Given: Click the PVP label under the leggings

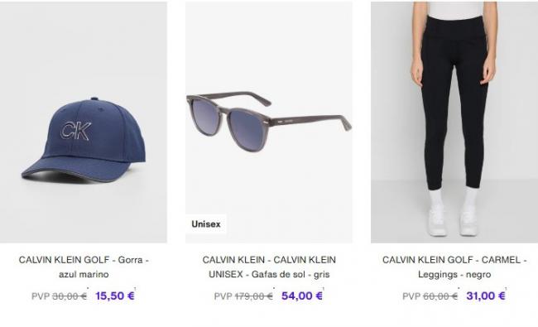Looking at the screenshot, I should pos(411,296).
